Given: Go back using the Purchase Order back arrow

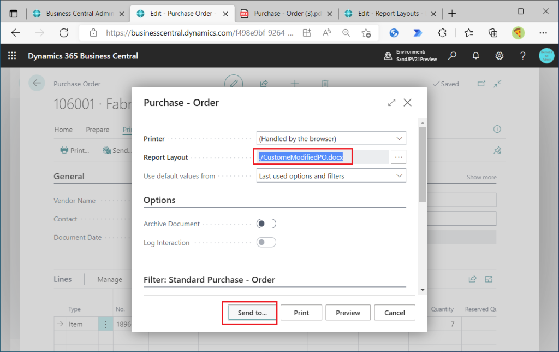Looking at the screenshot, I should click(x=37, y=84).
